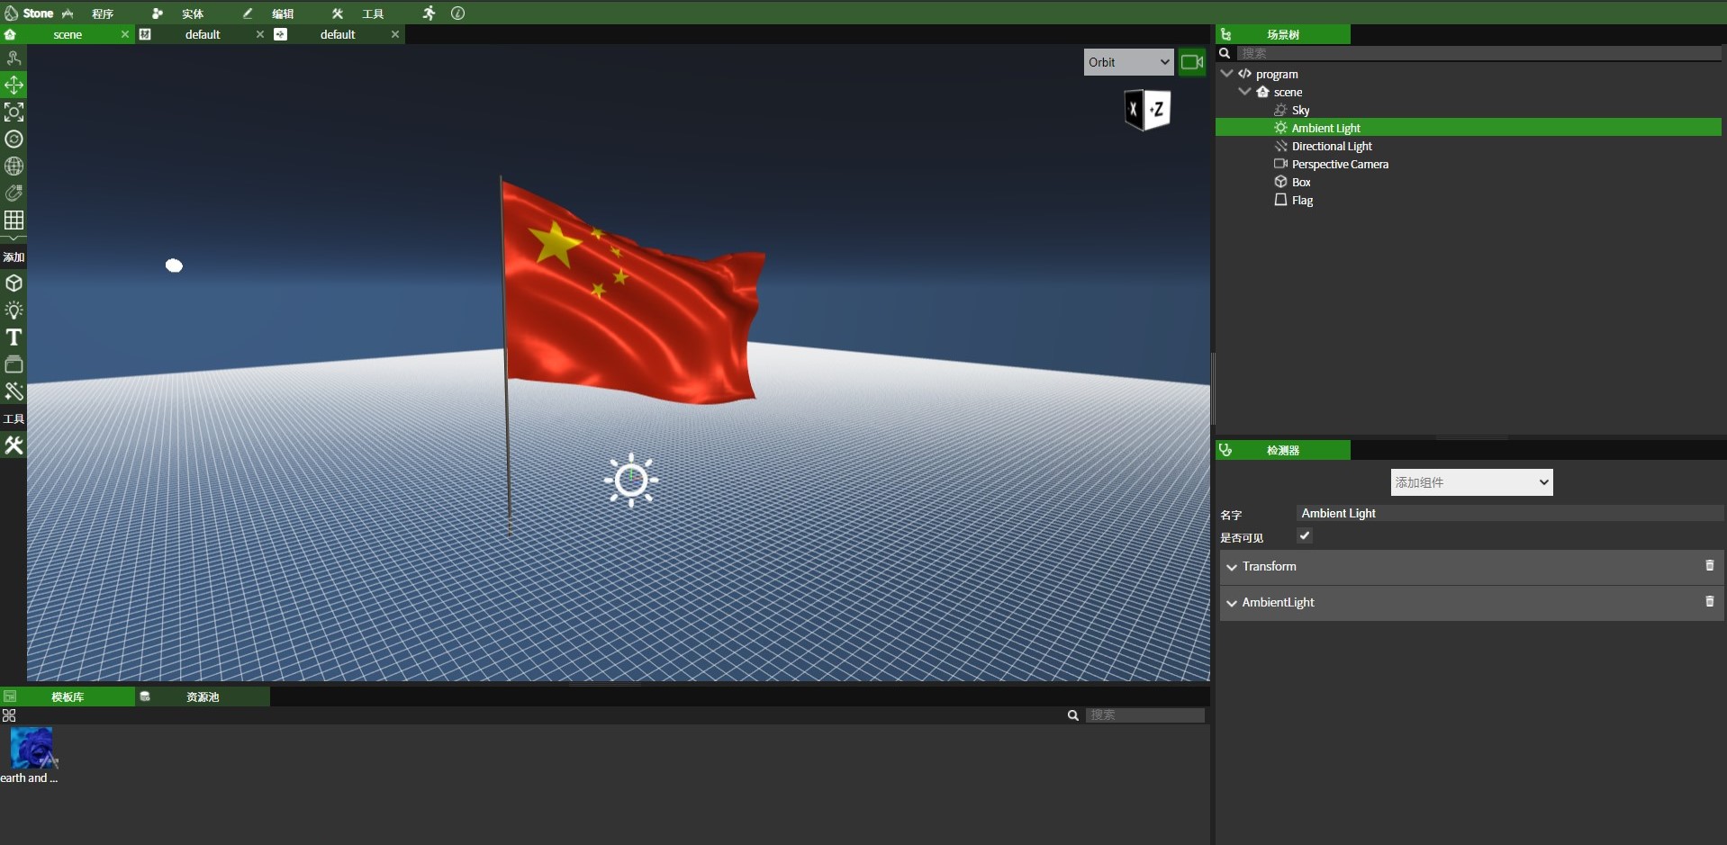Open the 检测器 inspector panel tab

[x=1283, y=450]
